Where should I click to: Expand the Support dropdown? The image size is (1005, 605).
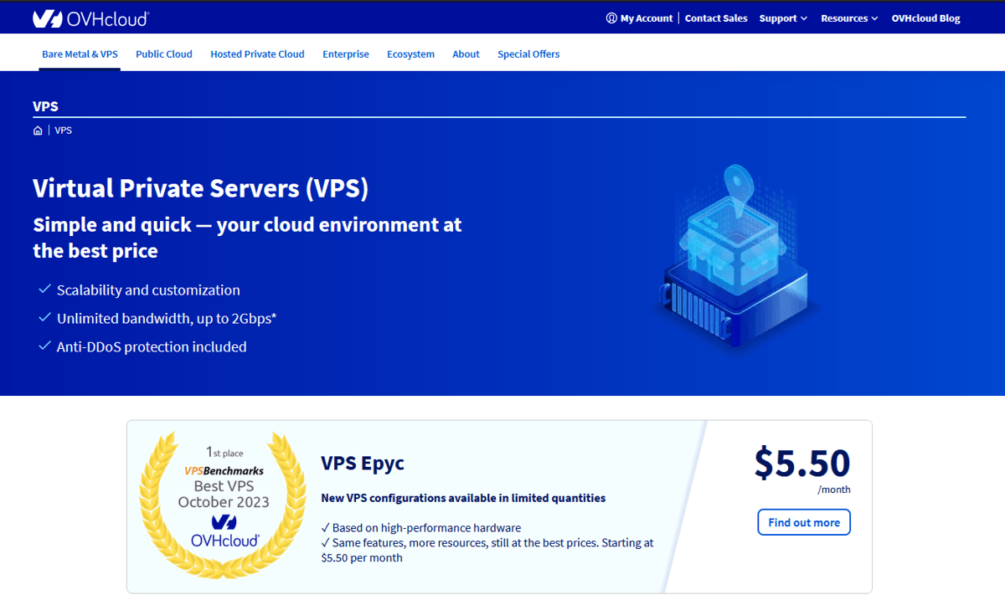[x=783, y=18]
